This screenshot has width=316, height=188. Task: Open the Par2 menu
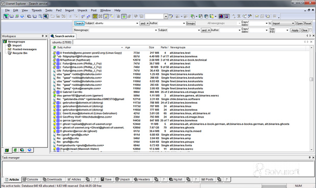59,10
